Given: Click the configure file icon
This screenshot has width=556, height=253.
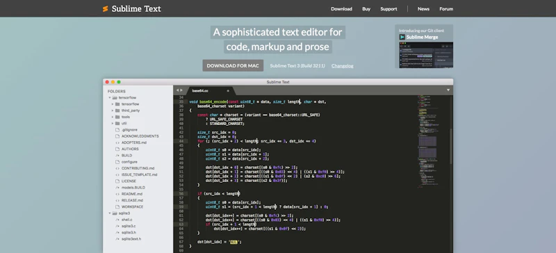Looking at the screenshot, I should [x=117, y=162].
